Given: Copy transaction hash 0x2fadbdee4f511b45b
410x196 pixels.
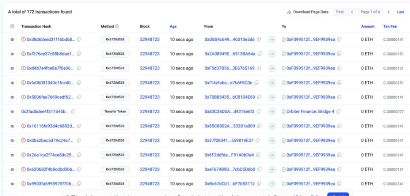Looking at the screenshot, I should click(x=73, y=111).
